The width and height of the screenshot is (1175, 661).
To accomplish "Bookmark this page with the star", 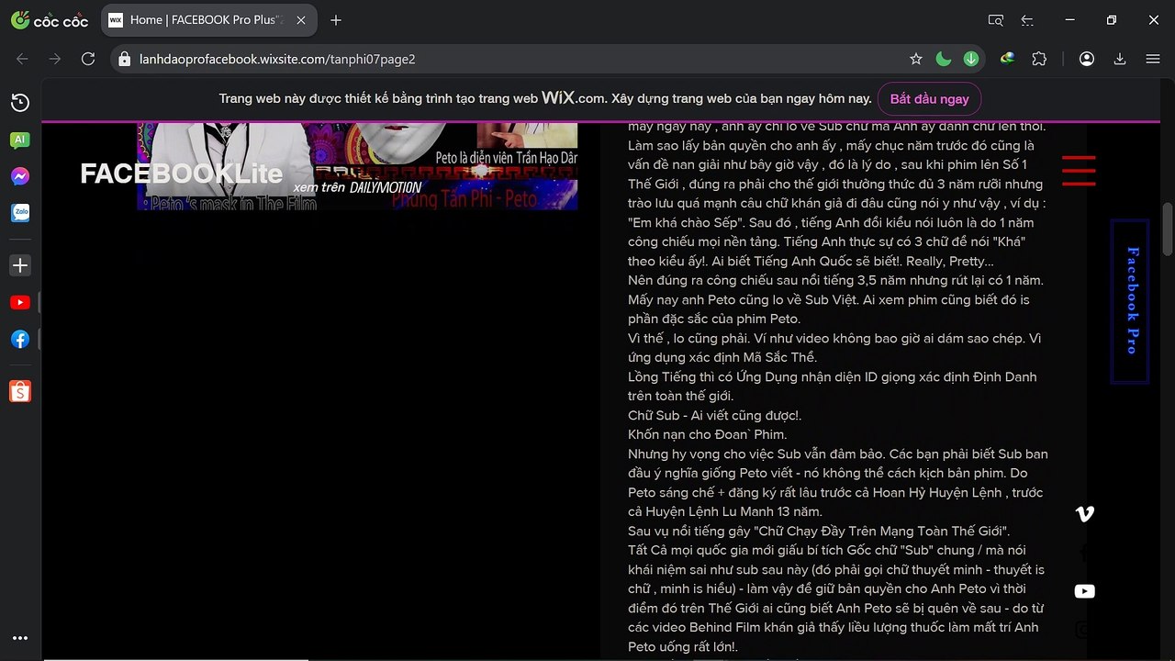I will coord(915,59).
